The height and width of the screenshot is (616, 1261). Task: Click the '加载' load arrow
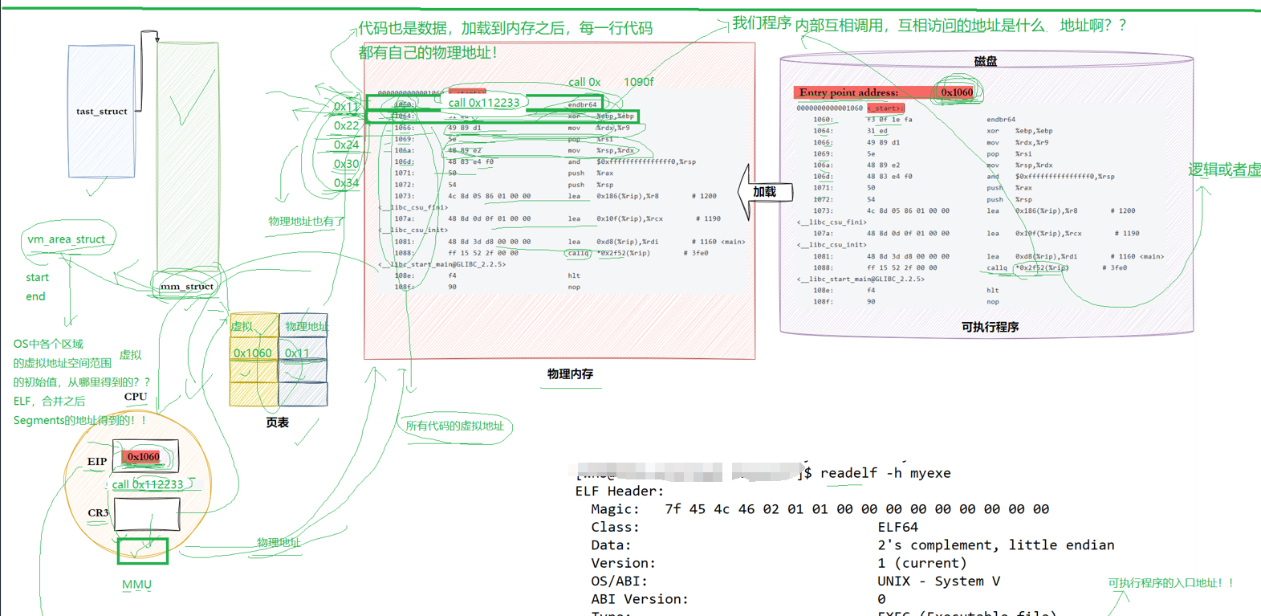(765, 192)
